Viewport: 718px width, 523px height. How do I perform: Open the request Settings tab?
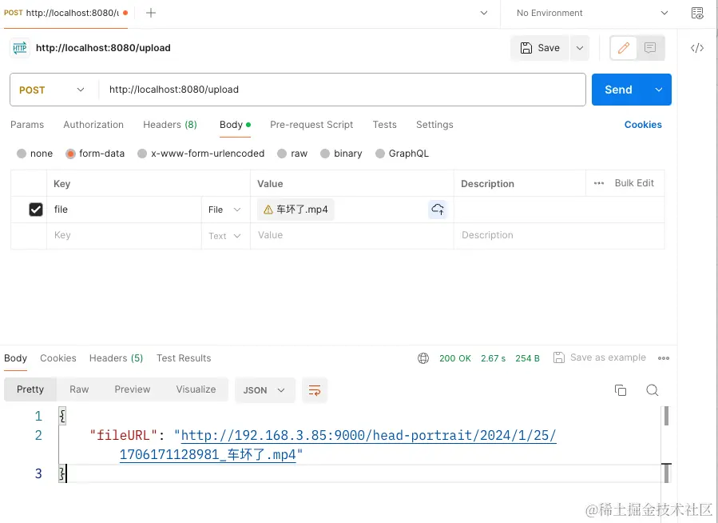pyautogui.click(x=434, y=125)
